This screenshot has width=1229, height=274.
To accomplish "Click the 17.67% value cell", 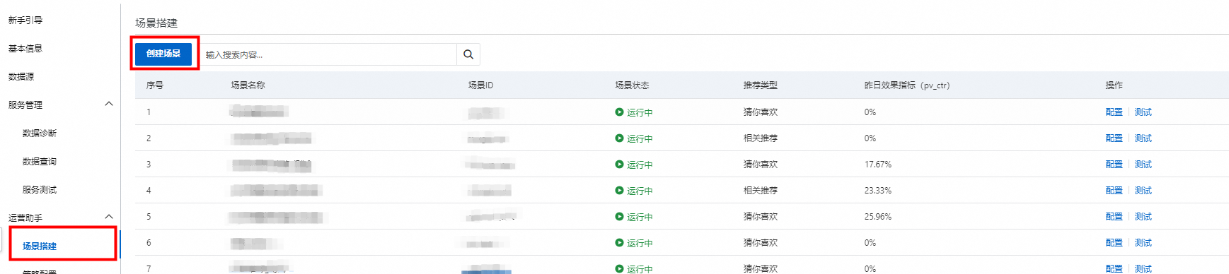I will coord(878,165).
